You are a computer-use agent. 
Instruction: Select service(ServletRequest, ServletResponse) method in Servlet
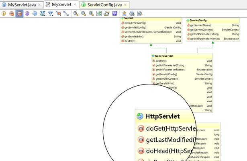click(x=151, y=32)
